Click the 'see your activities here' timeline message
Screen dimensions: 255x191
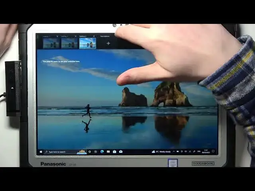tap(61, 61)
